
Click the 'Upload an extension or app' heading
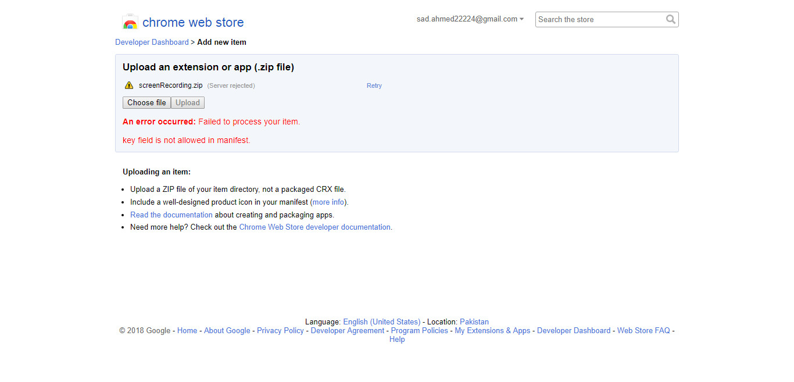[208, 67]
